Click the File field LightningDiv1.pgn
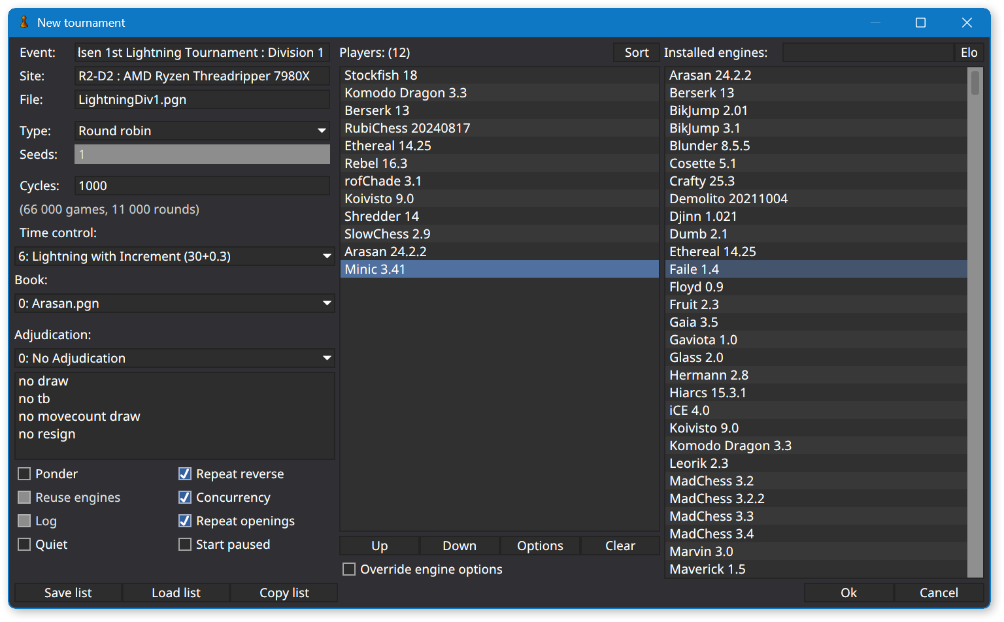1004x622 pixels. point(202,99)
